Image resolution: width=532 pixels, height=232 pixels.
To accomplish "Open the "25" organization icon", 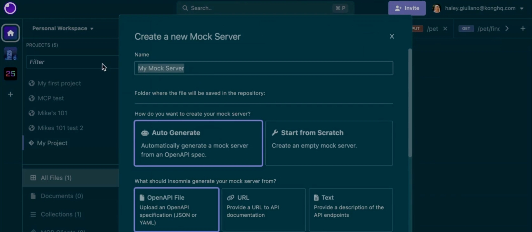I will point(11,74).
